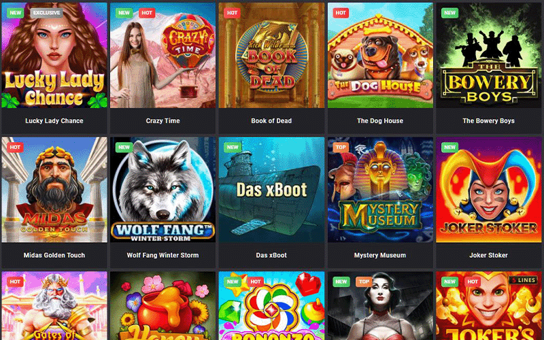Open the Mystery Museum game artwork
544x340 pixels.
(380, 190)
